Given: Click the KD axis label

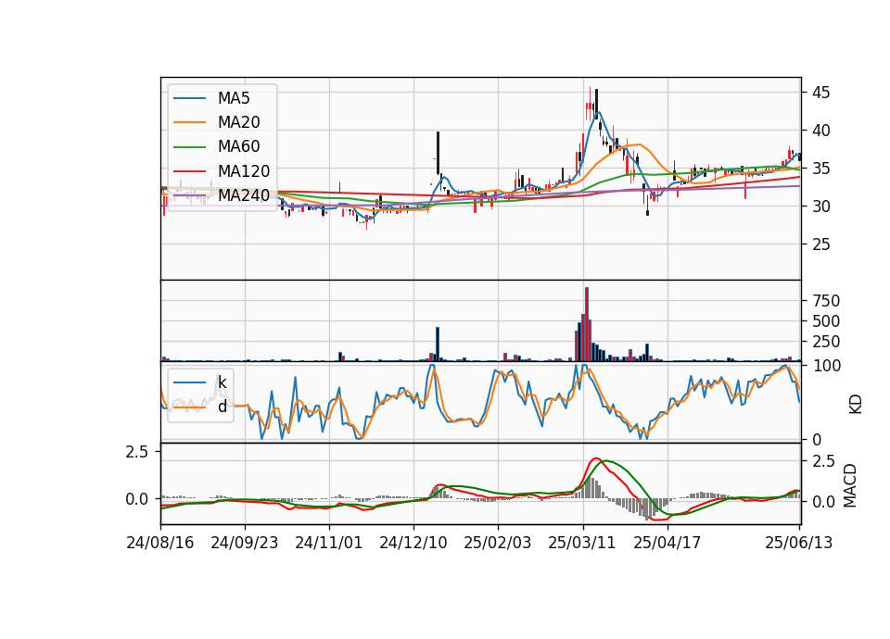Looking at the screenshot, I should click(856, 405).
